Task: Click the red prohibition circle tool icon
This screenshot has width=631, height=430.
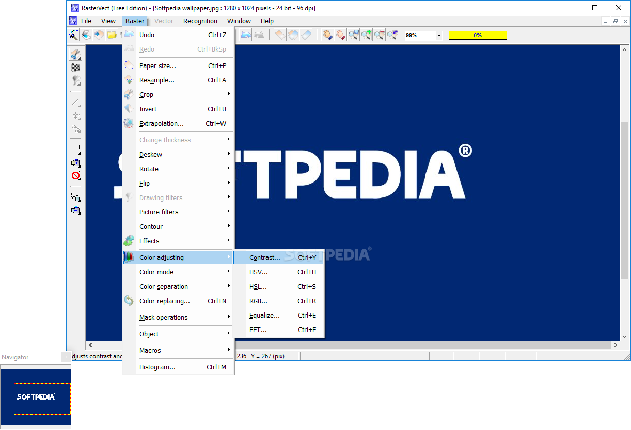Action: (x=76, y=176)
